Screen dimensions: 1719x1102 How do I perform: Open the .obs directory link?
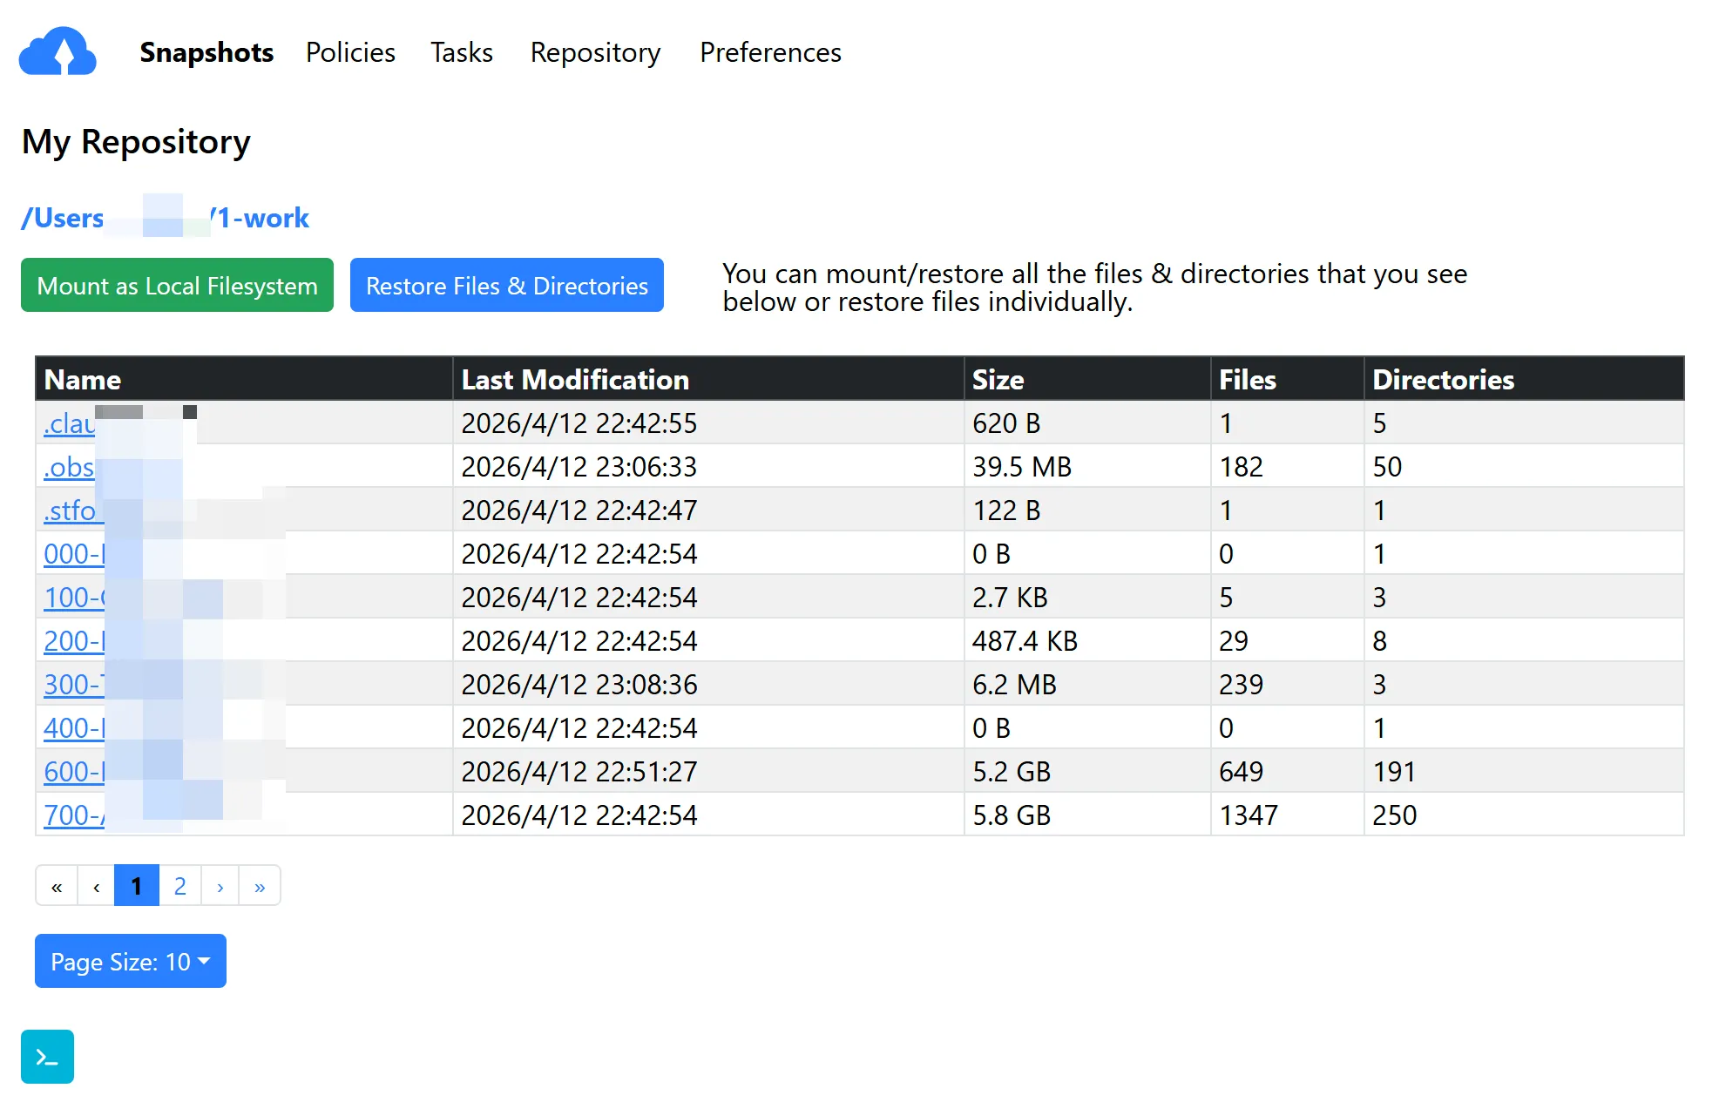tap(69, 467)
